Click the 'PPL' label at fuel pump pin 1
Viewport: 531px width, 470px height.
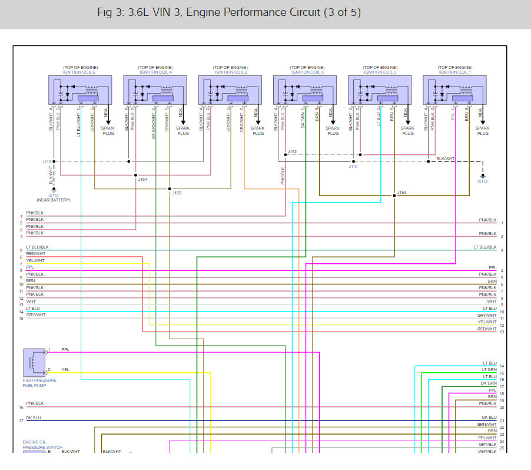(x=65, y=349)
